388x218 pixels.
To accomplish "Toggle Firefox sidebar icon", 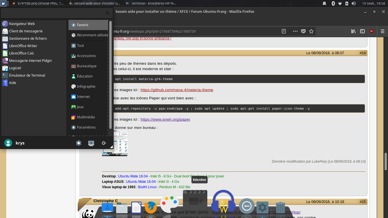I will pyautogui.click(x=362, y=31).
